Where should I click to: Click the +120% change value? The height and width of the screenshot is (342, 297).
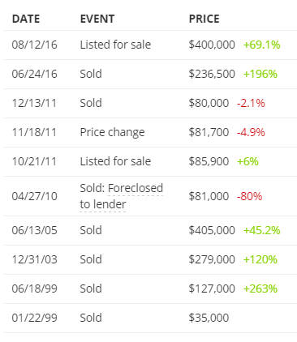260,259
